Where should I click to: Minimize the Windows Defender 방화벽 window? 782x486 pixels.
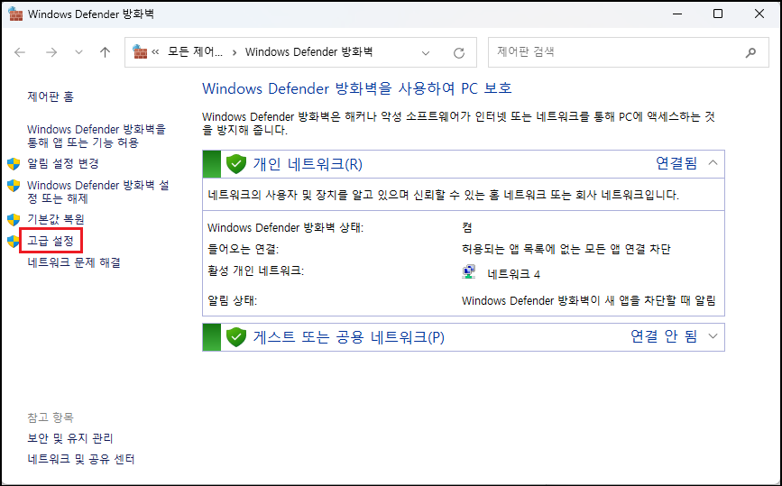click(677, 14)
